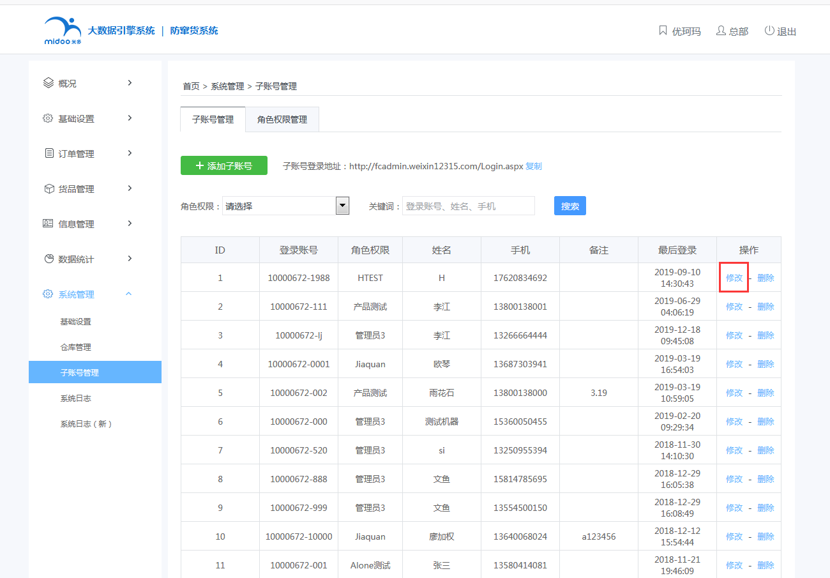Click the 3.19 remark cell
The height and width of the screenshot is (578, 830).
(599, 393)
